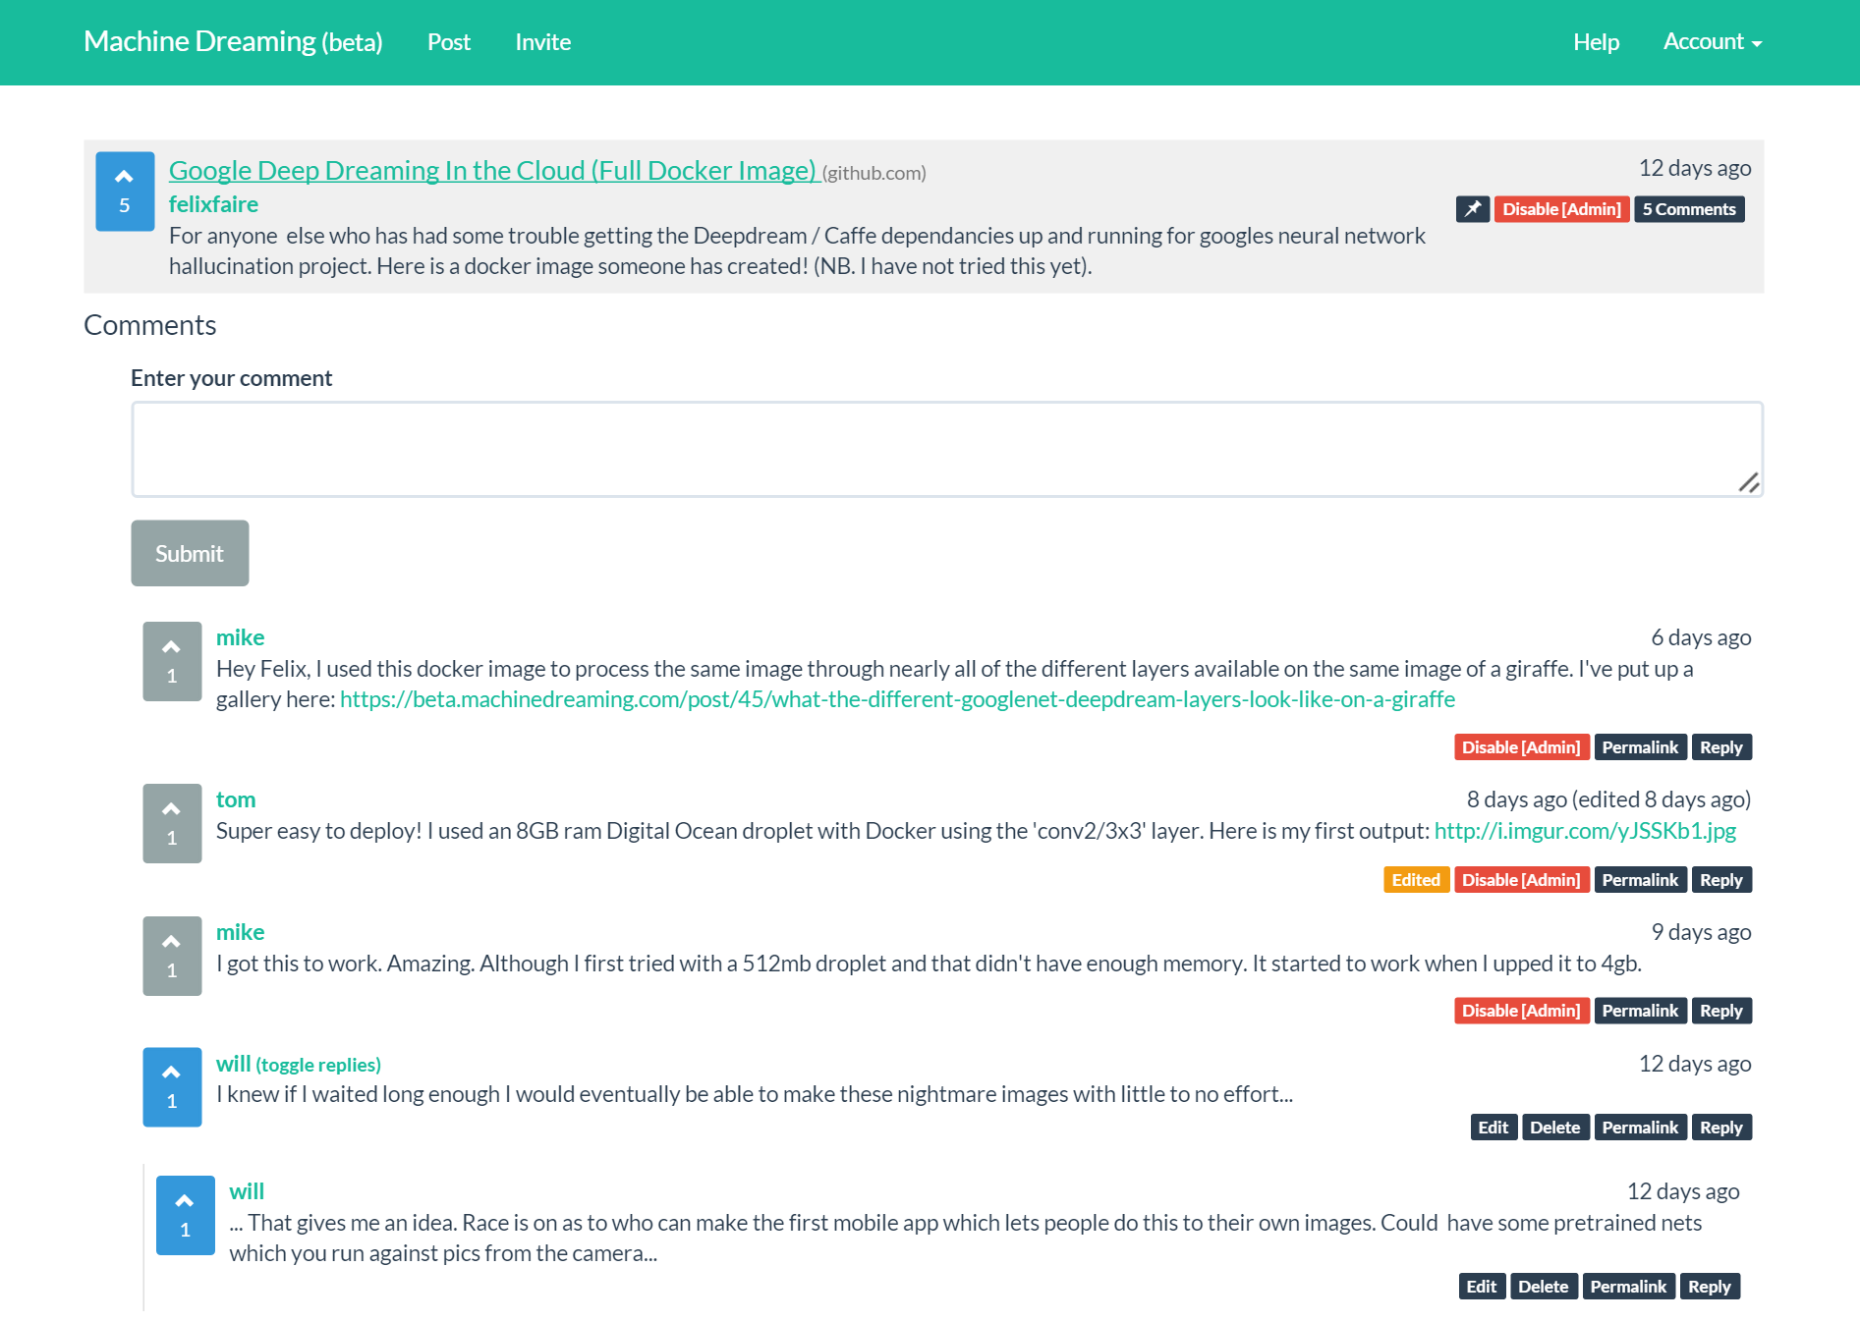Click inside the comment text area
Viewport: 1860px width, 1322px height.
pos(946,449)
